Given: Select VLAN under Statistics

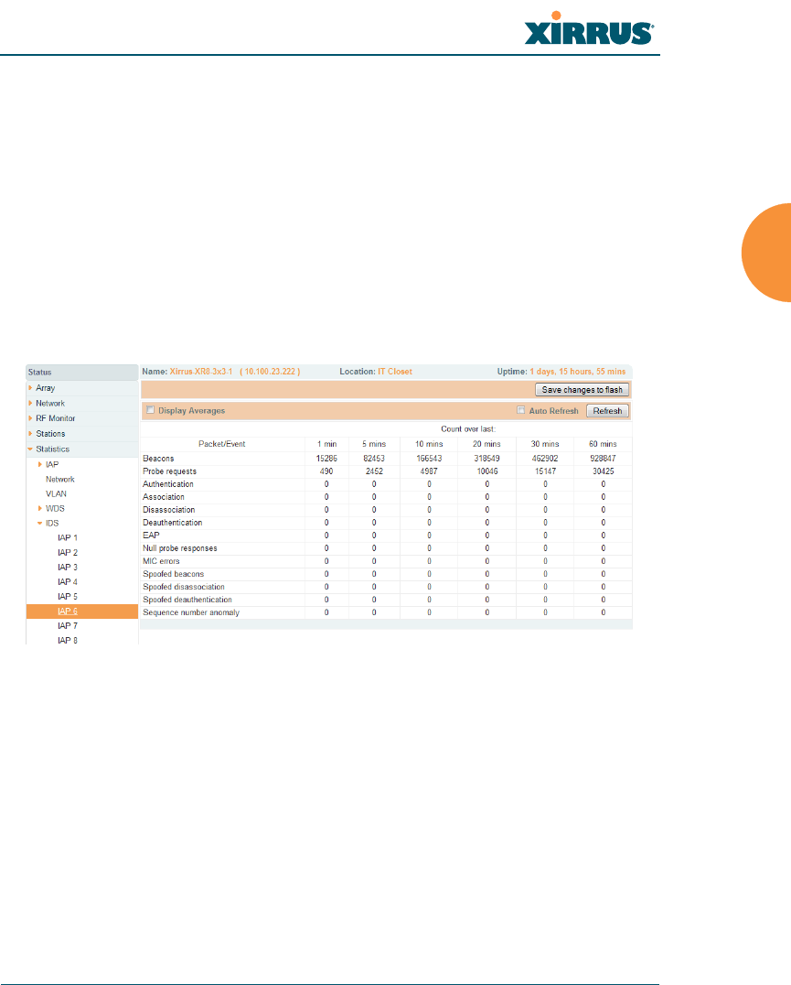Looking at the screenshot, I should coord(56,493).
